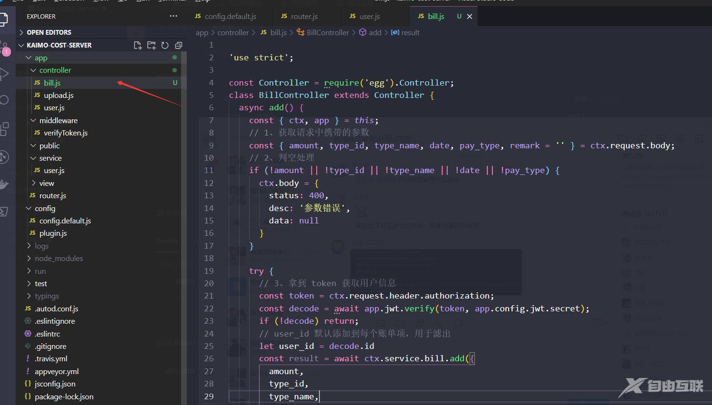Screen dimensions: 712x405
Task: Open the Docker view in the activity bar
Action: [x=4, y=184]
